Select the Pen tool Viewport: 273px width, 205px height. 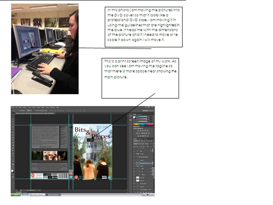point(13,153)
